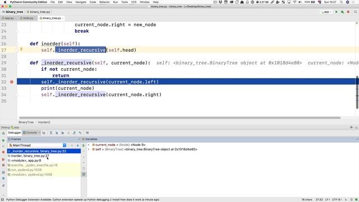
Task: Click line 33 print(current_node) in editor
Action: coord(67,88)
